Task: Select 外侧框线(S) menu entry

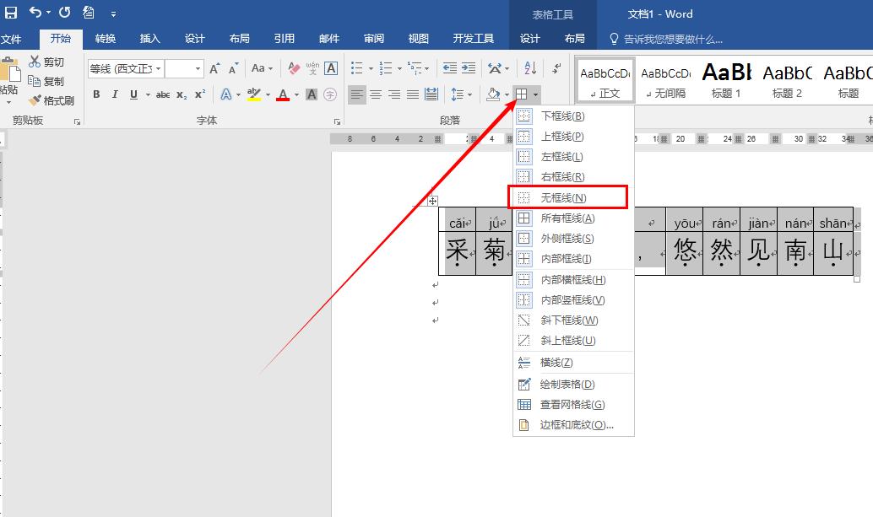Action: tap(573, 239)
